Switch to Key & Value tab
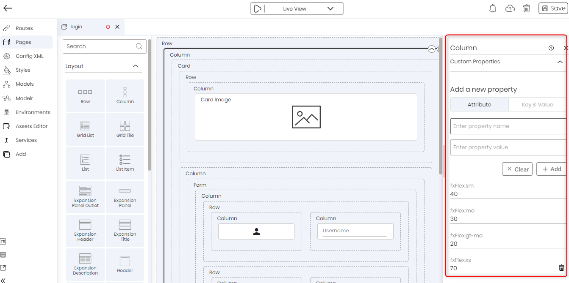569x283 pixels. tap(537, 104)
